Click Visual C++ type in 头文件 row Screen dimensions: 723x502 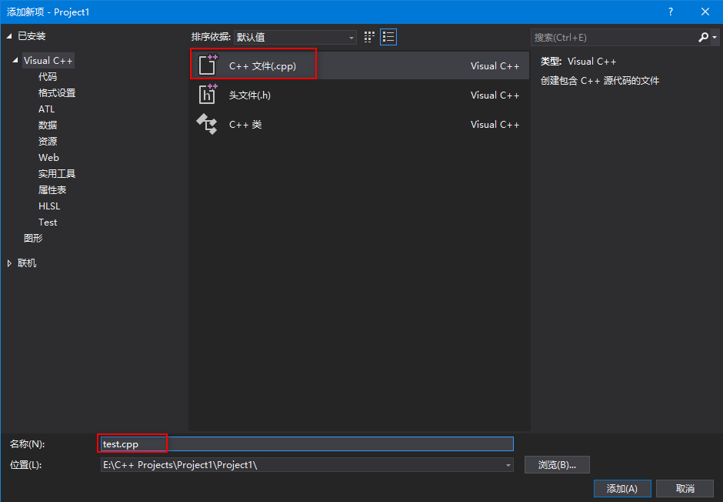coord(495,95)
